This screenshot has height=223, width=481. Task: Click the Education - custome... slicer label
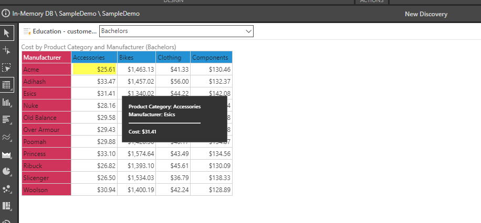(65, 31)
